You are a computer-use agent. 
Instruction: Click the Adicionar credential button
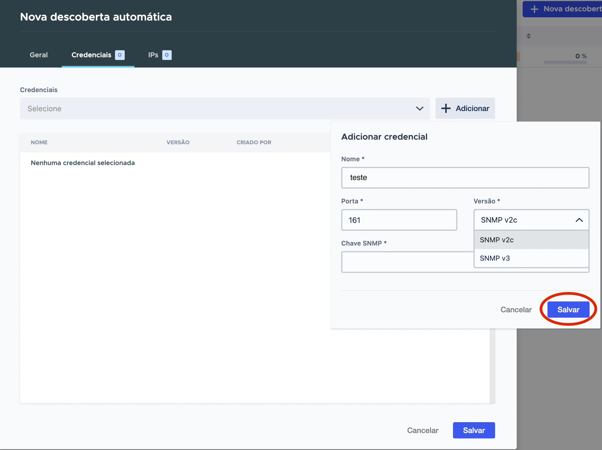pyautogui.click(x=465, y=109)
